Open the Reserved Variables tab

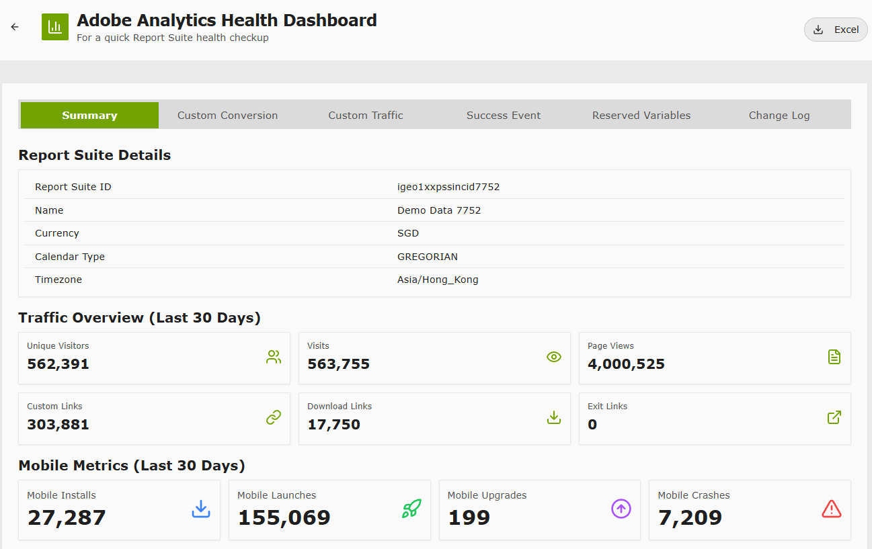pos(641,116)
